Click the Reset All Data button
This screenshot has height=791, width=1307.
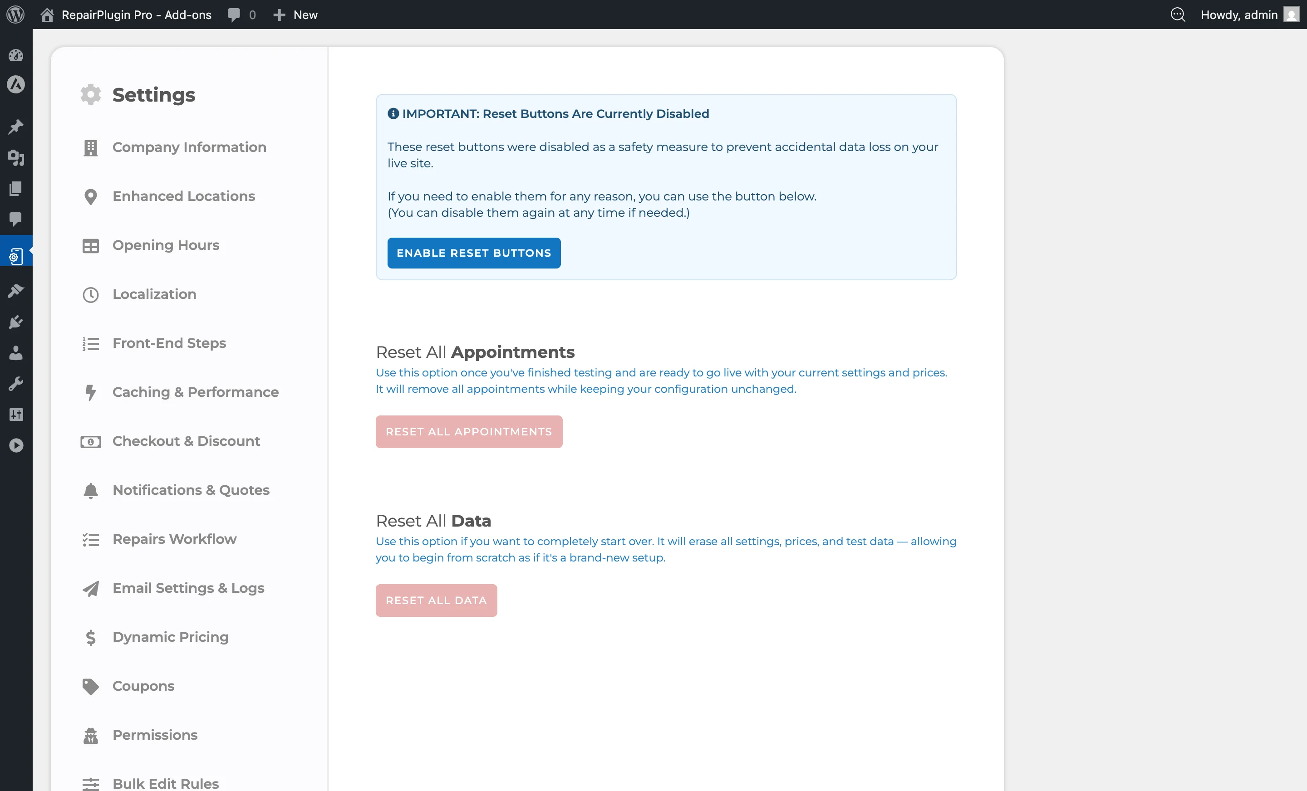pos(436,600)
